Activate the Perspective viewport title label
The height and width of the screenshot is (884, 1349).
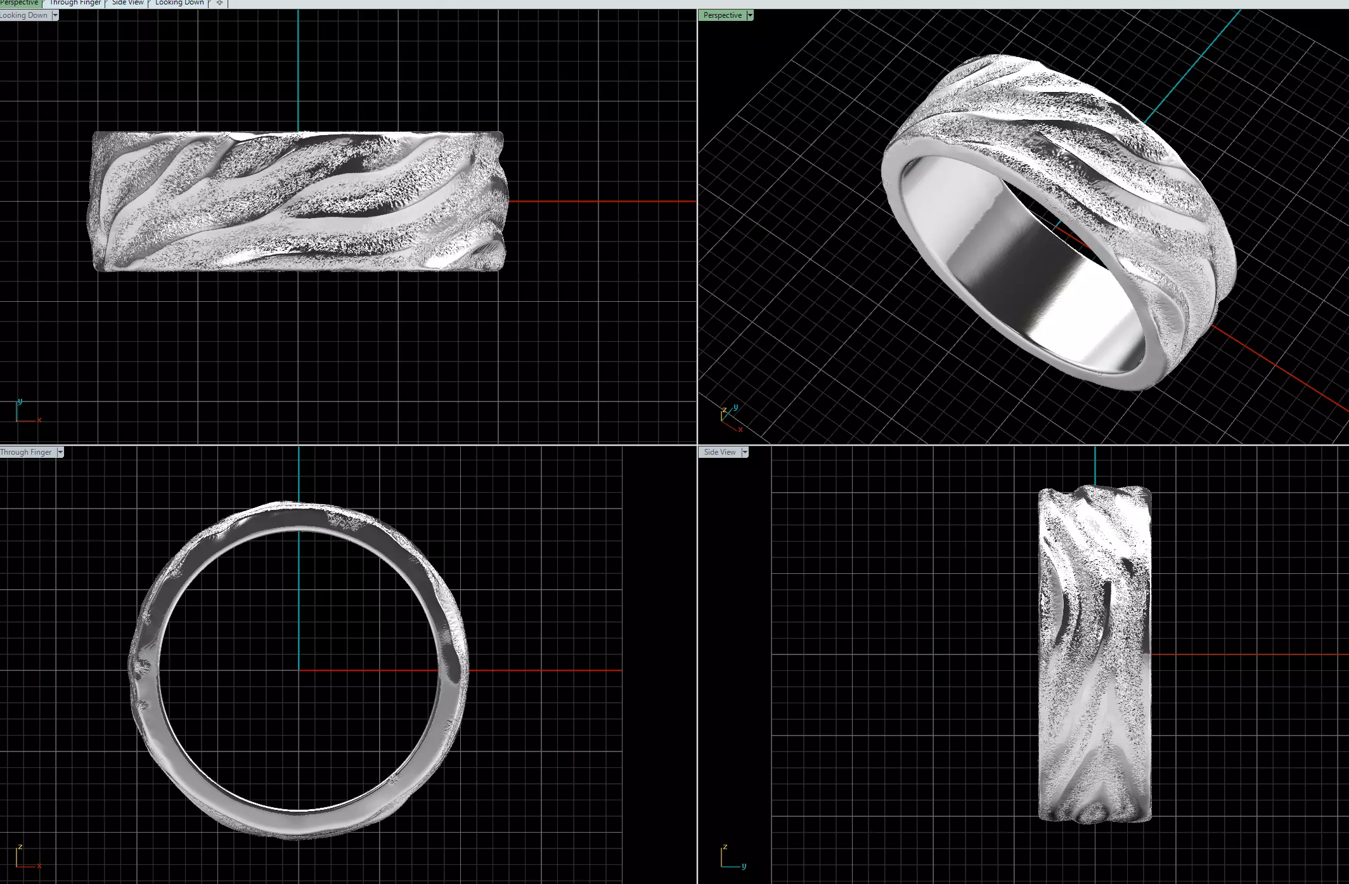(x=722, y=15)
